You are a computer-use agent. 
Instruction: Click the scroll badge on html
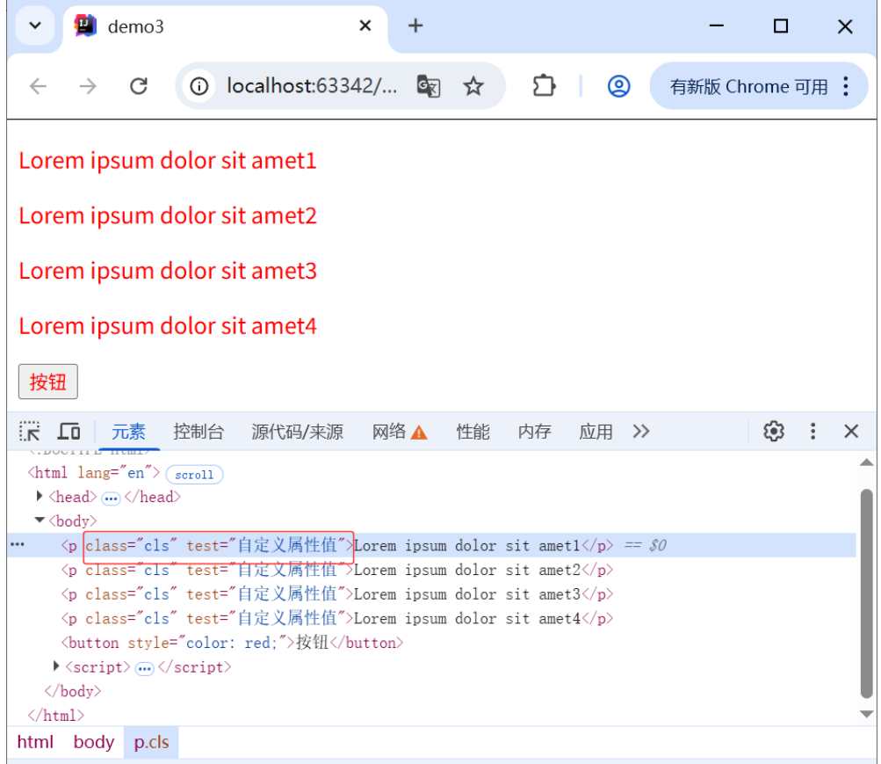194,475
